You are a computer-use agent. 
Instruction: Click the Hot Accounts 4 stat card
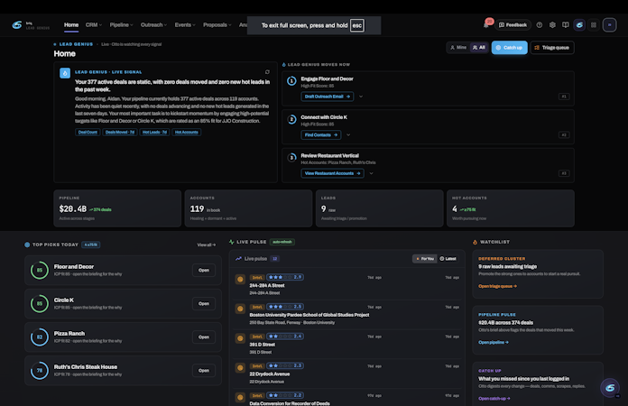point(511,208)
